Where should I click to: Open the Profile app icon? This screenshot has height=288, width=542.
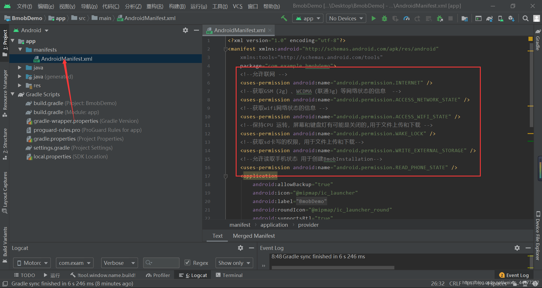tap(406, 18)
